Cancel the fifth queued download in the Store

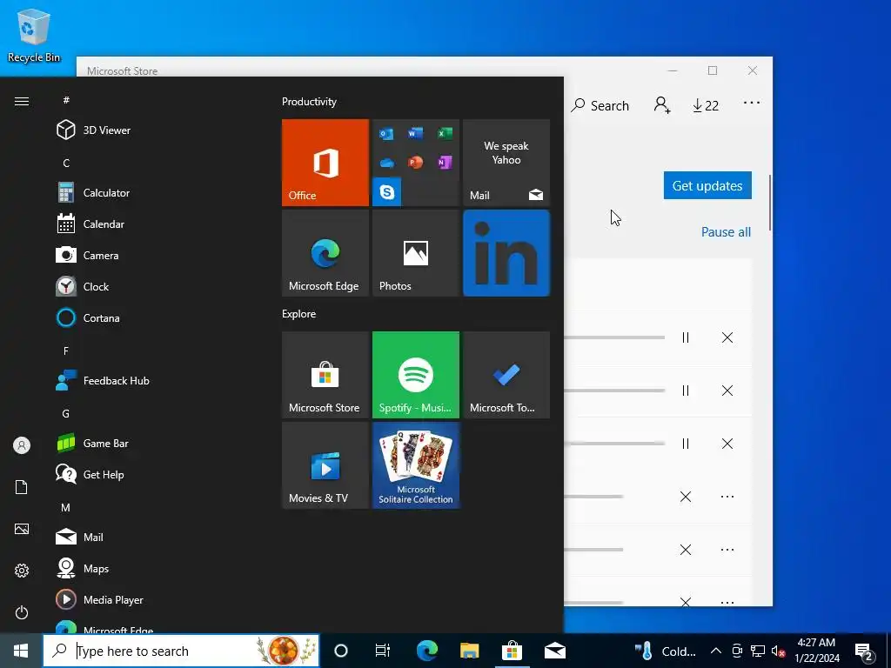tap(686, 550)
